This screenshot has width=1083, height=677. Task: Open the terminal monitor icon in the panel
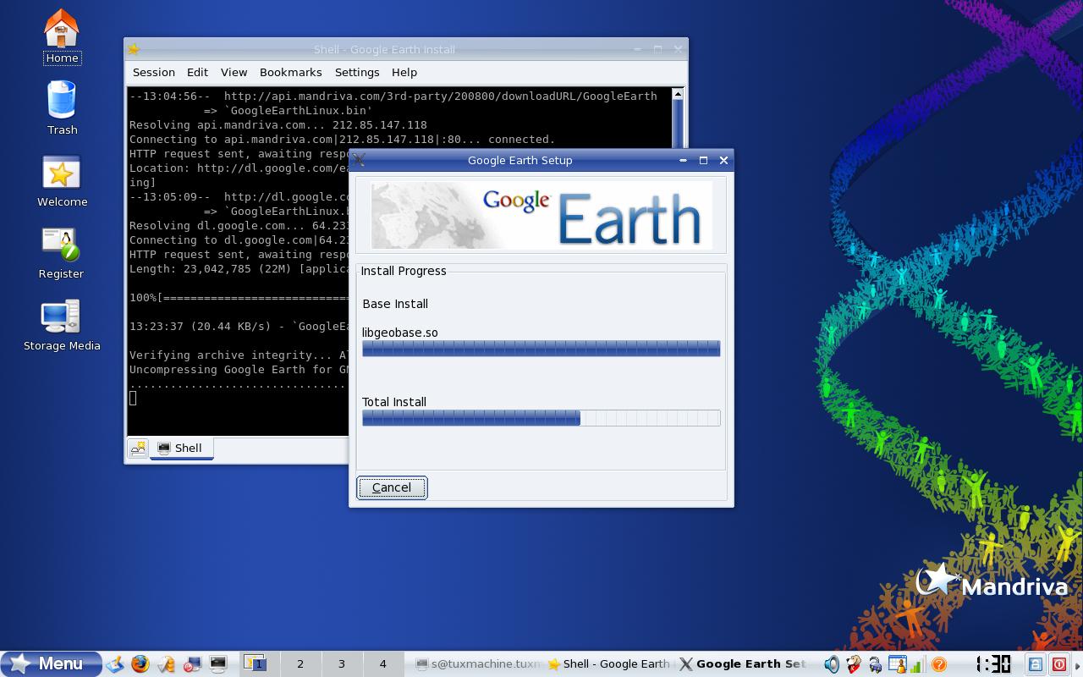(218, 664)
